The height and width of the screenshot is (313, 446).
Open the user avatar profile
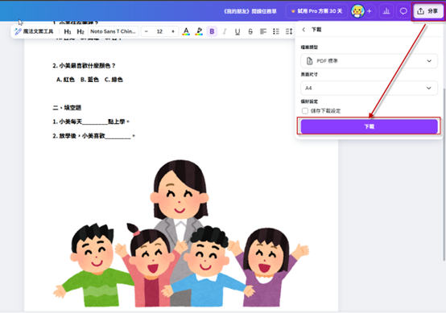point(357,11)
